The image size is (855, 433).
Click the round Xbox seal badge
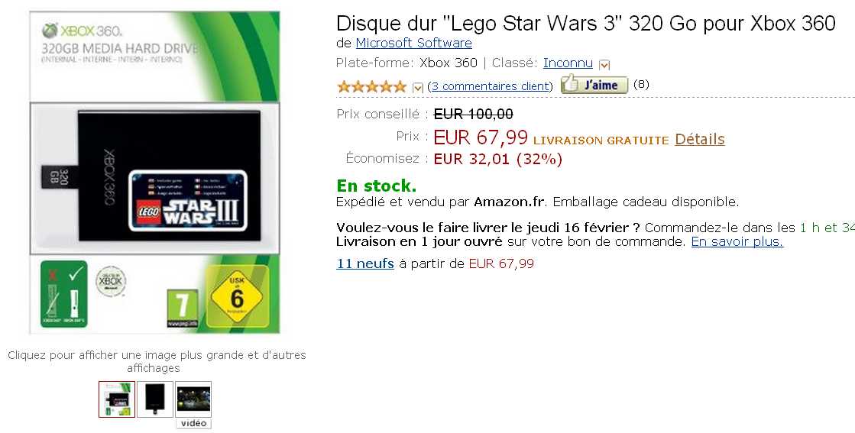(111, 282)
